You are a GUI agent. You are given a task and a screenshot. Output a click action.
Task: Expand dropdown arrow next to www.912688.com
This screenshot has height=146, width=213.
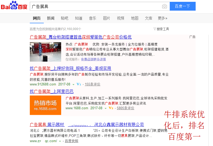pos(74,85)
